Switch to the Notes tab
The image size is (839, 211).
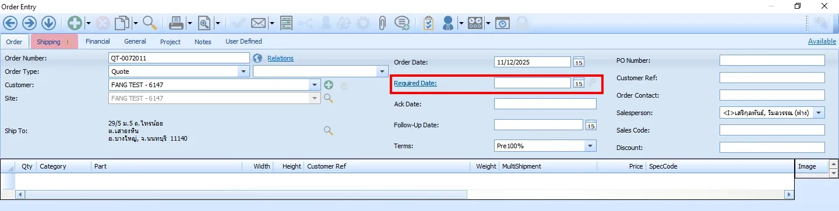203,42
